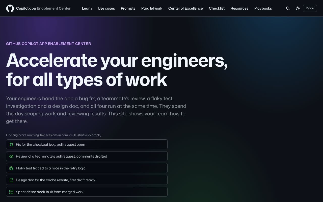
Task: Click the bug icon beside the flaky test row
Action: (x=11, y=168)
